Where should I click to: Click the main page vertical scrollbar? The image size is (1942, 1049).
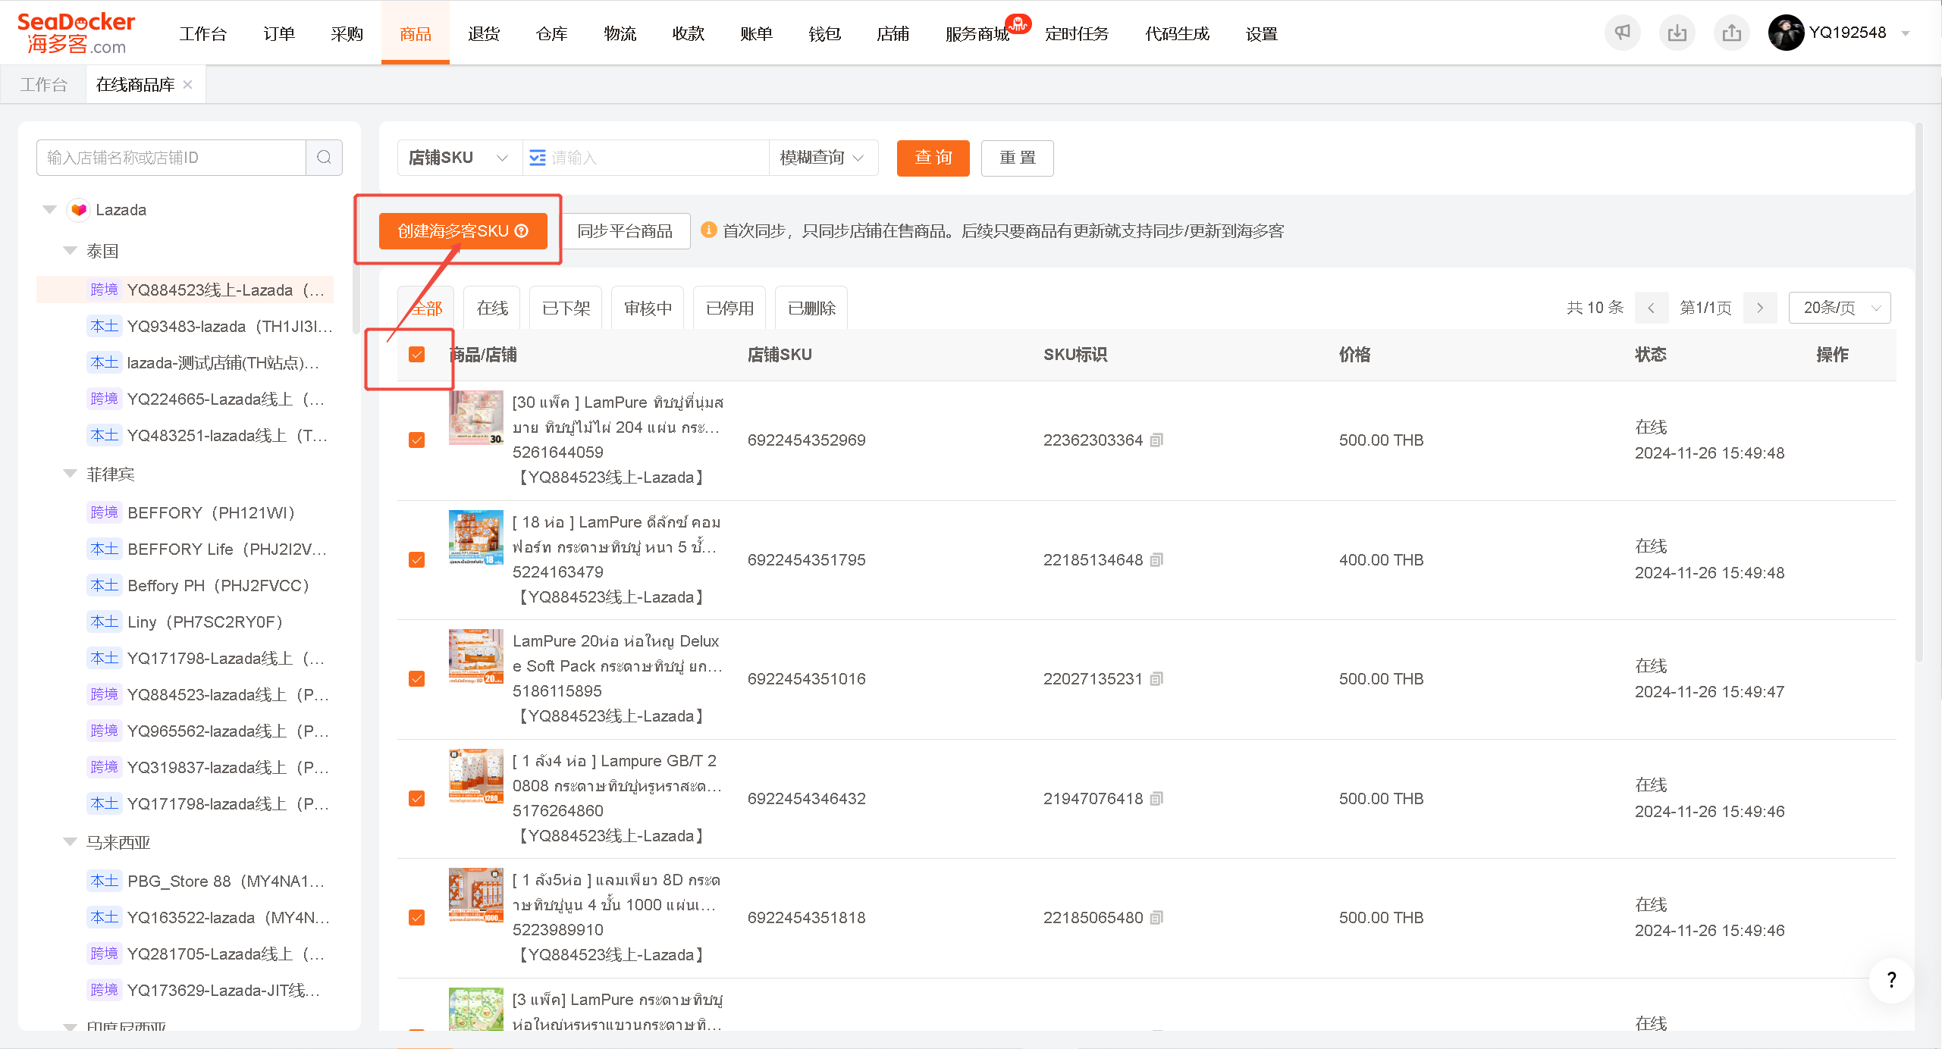coord(1918,394)
